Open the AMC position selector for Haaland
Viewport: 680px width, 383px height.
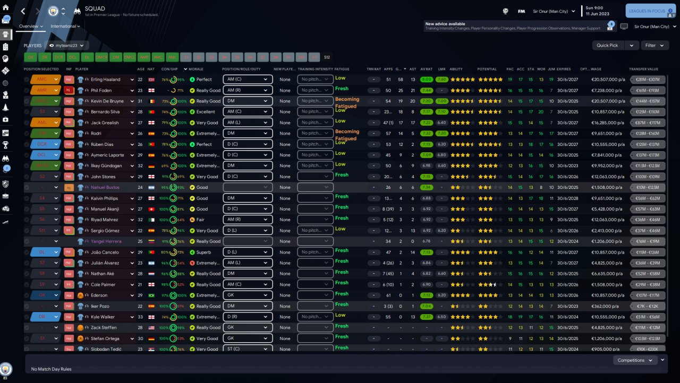(x=45, y=80)
